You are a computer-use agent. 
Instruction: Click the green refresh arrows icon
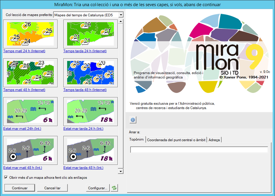(x=114, y=188)
